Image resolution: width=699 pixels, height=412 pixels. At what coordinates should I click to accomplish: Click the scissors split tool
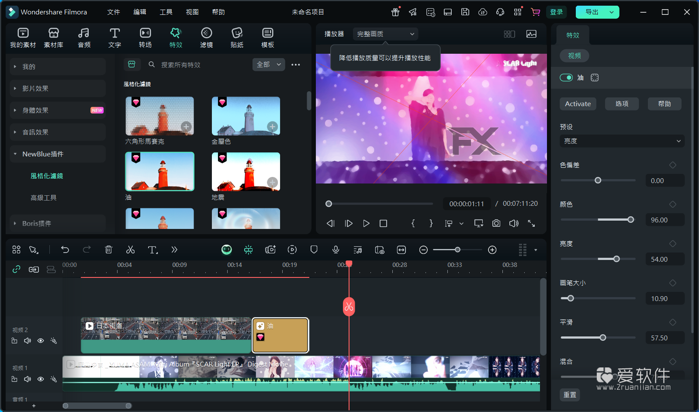coord(130,249)
